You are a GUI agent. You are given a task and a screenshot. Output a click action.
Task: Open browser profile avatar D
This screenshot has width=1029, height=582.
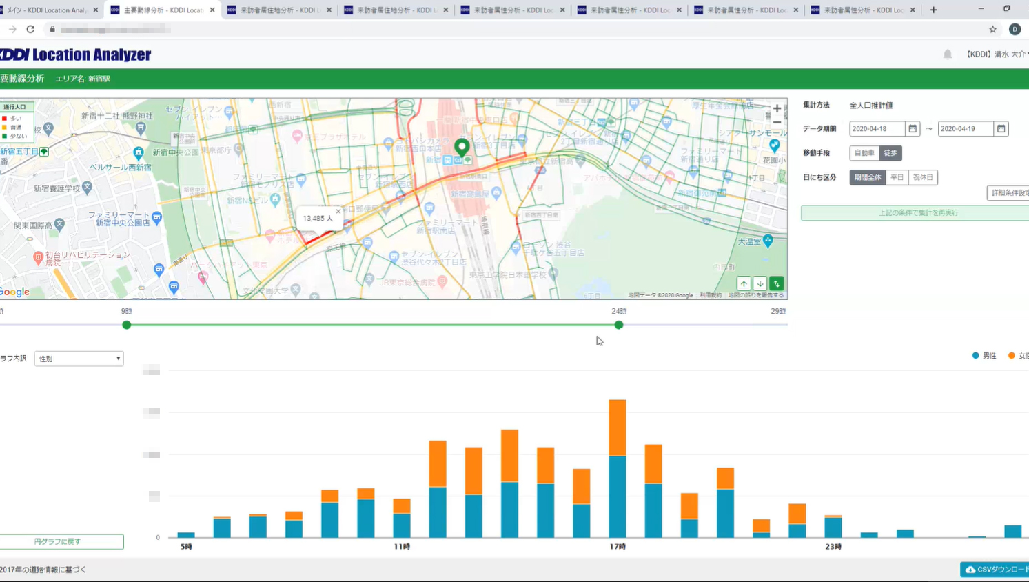pyautogui.click(x=1015, y=29)
